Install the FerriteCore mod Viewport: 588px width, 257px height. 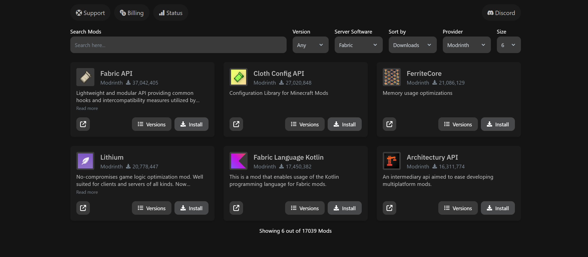pos(498,124)
